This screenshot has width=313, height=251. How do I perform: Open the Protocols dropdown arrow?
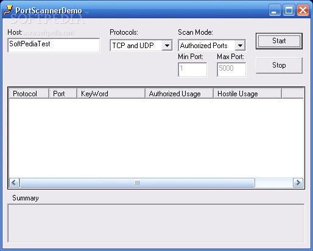click(167, 45)
